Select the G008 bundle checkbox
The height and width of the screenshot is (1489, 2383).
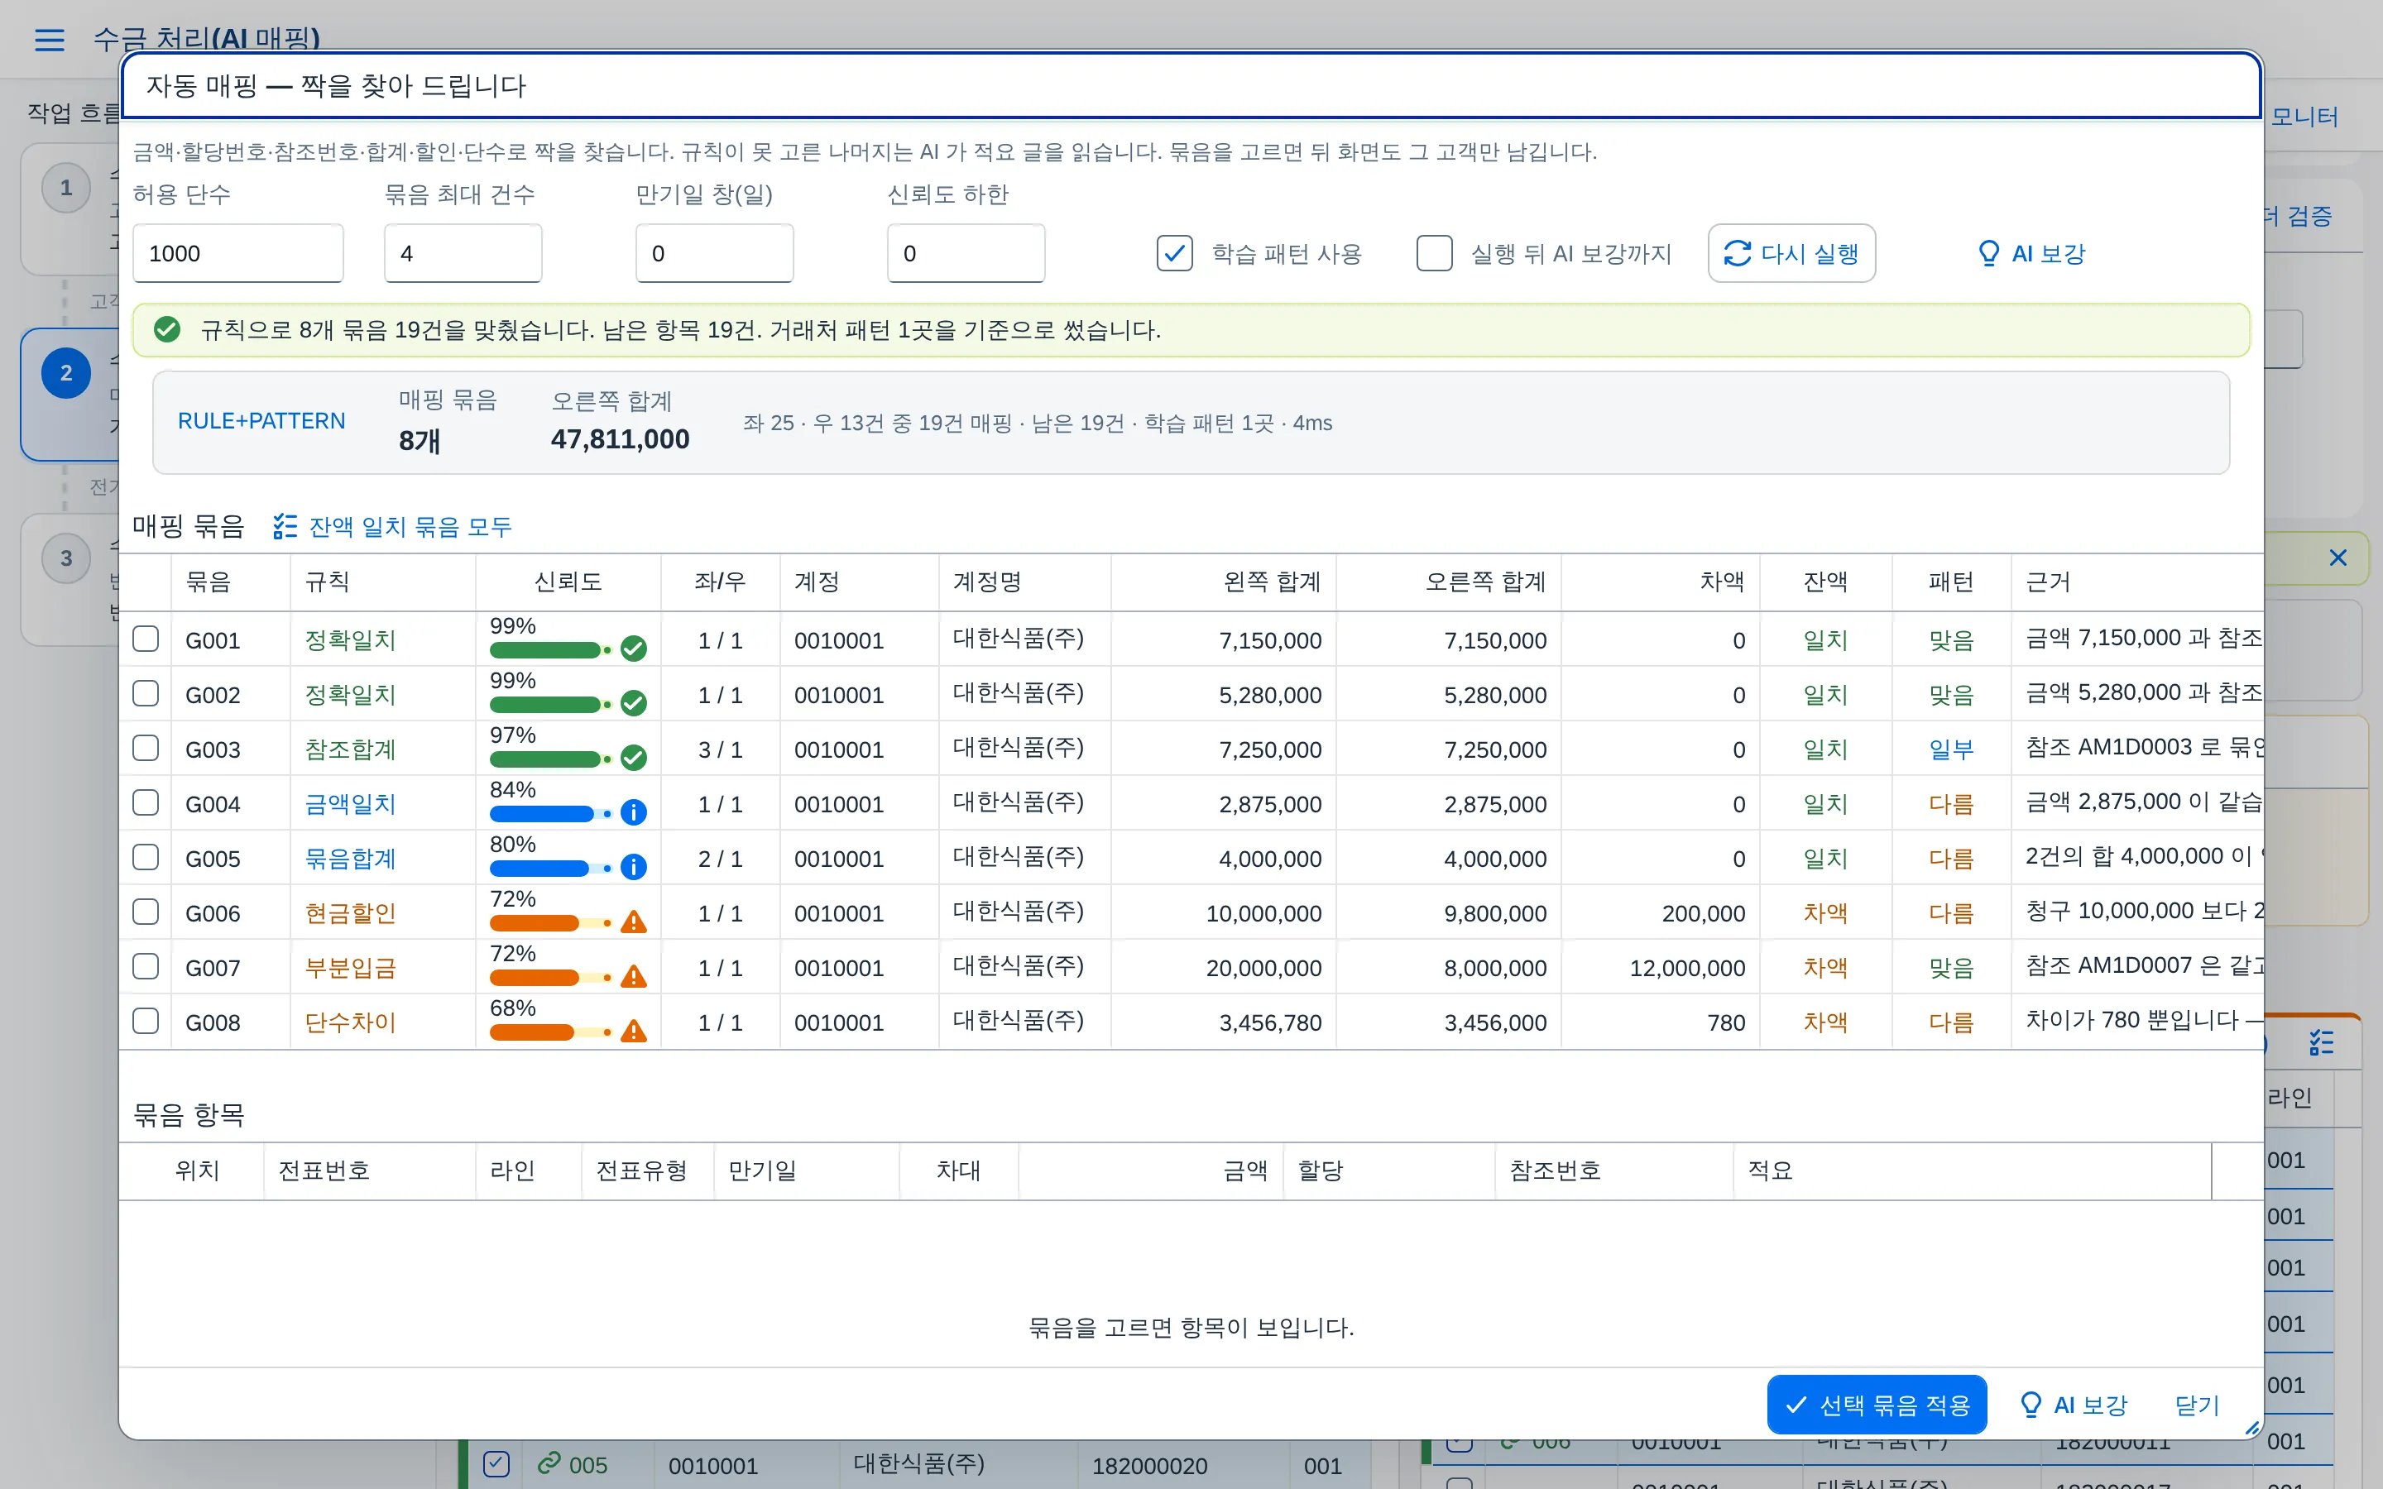point(146,1022)
